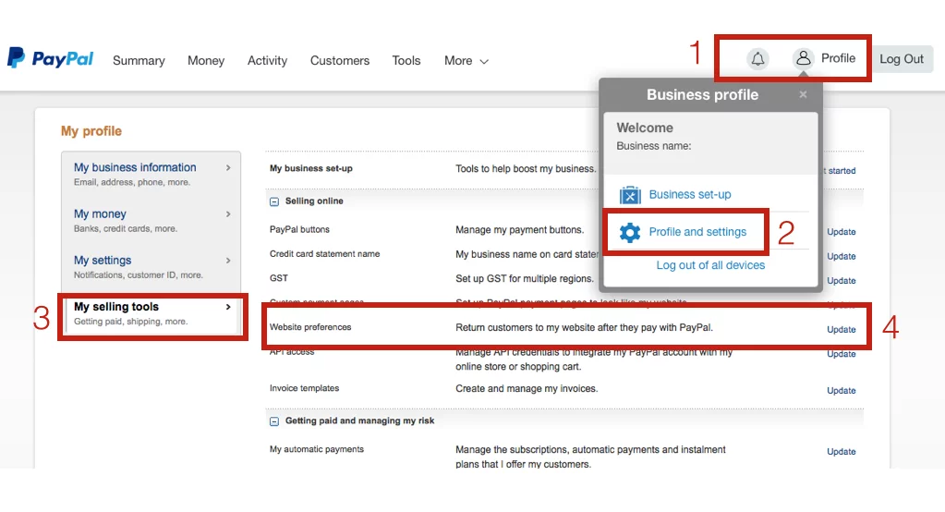Image resolution: width=945 pixels, height=512 pixels.
Task: Close the Business profile popup
Action: tap(803, 94)
